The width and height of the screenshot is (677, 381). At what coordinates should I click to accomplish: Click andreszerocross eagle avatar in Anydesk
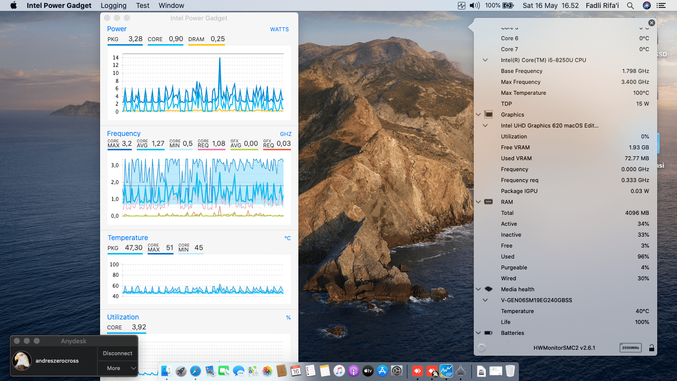pos(22,361)
